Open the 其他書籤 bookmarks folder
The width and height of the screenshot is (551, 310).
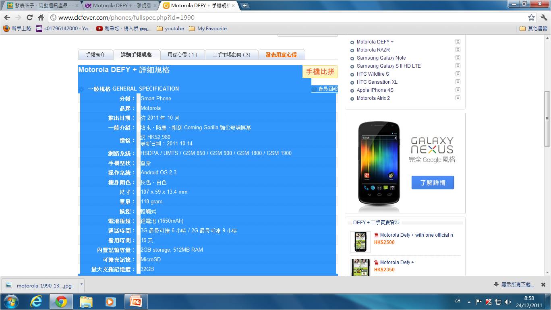click(x=533, y=29)
